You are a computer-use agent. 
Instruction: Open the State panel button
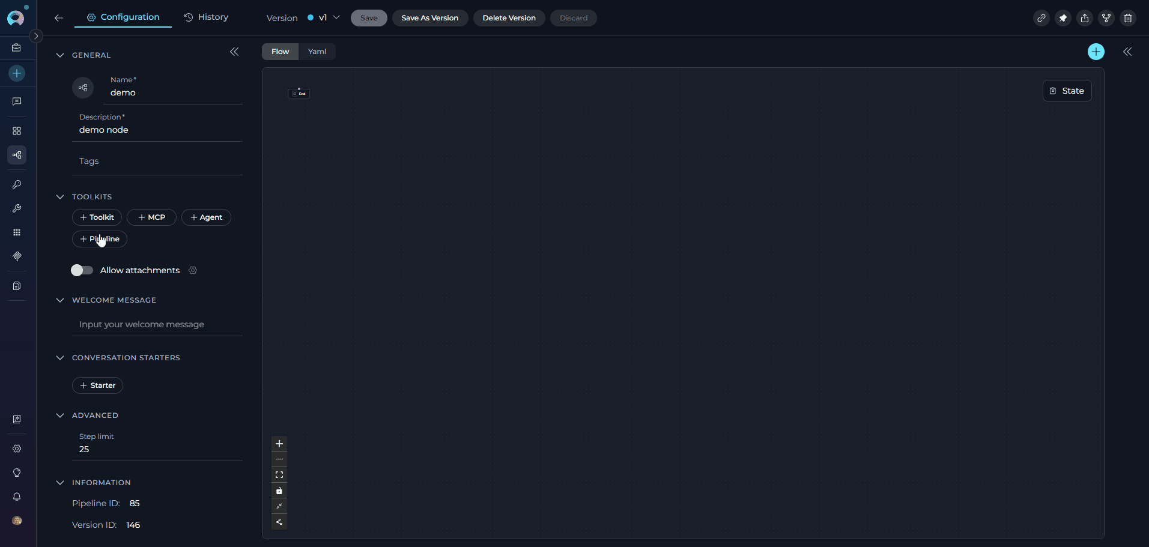1067,91
